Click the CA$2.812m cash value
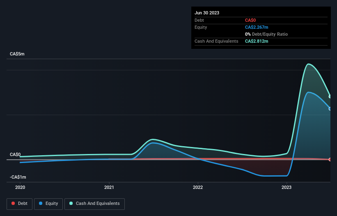Viewport: 337px width, 216px height. point(257,41)
